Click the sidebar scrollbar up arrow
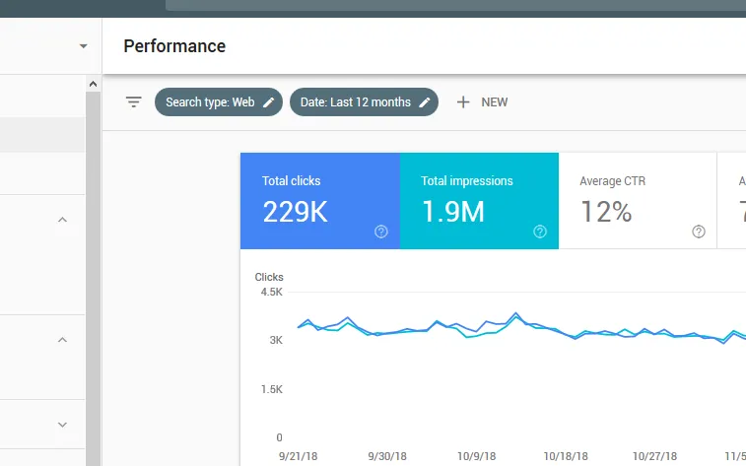 pyautogui.click(x=94, y=84)
